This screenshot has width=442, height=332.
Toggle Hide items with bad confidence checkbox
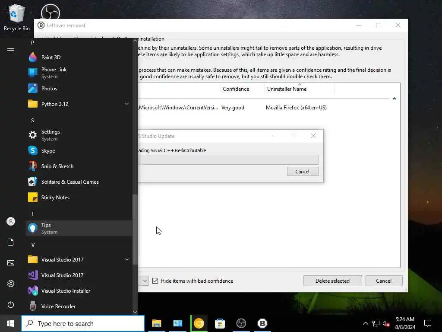pos(155,281)
